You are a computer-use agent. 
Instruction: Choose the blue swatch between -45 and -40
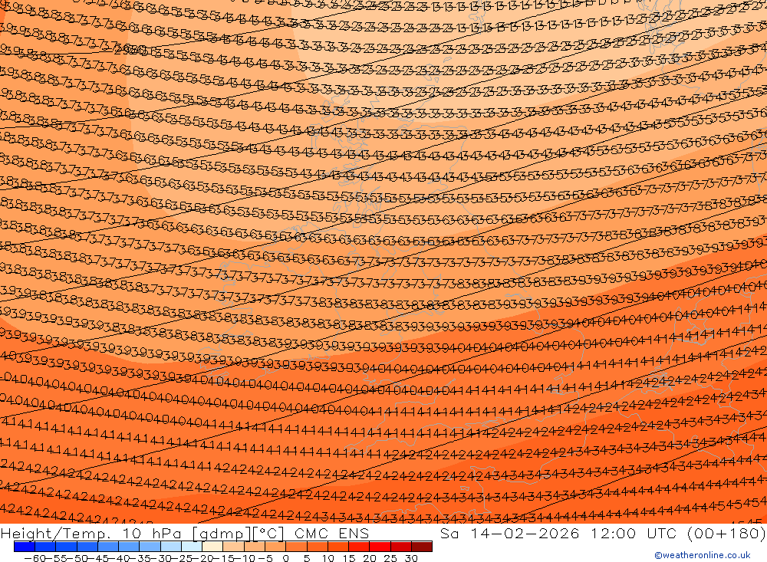[107, 547]
